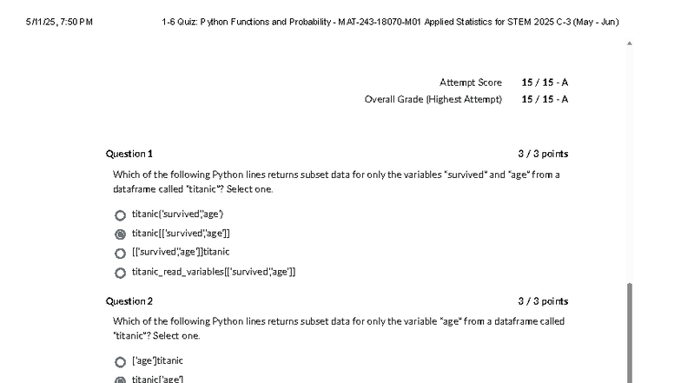Choose the ['age']titanic radio in Question 2
This screenshot has width=681, height=383.
120,361
